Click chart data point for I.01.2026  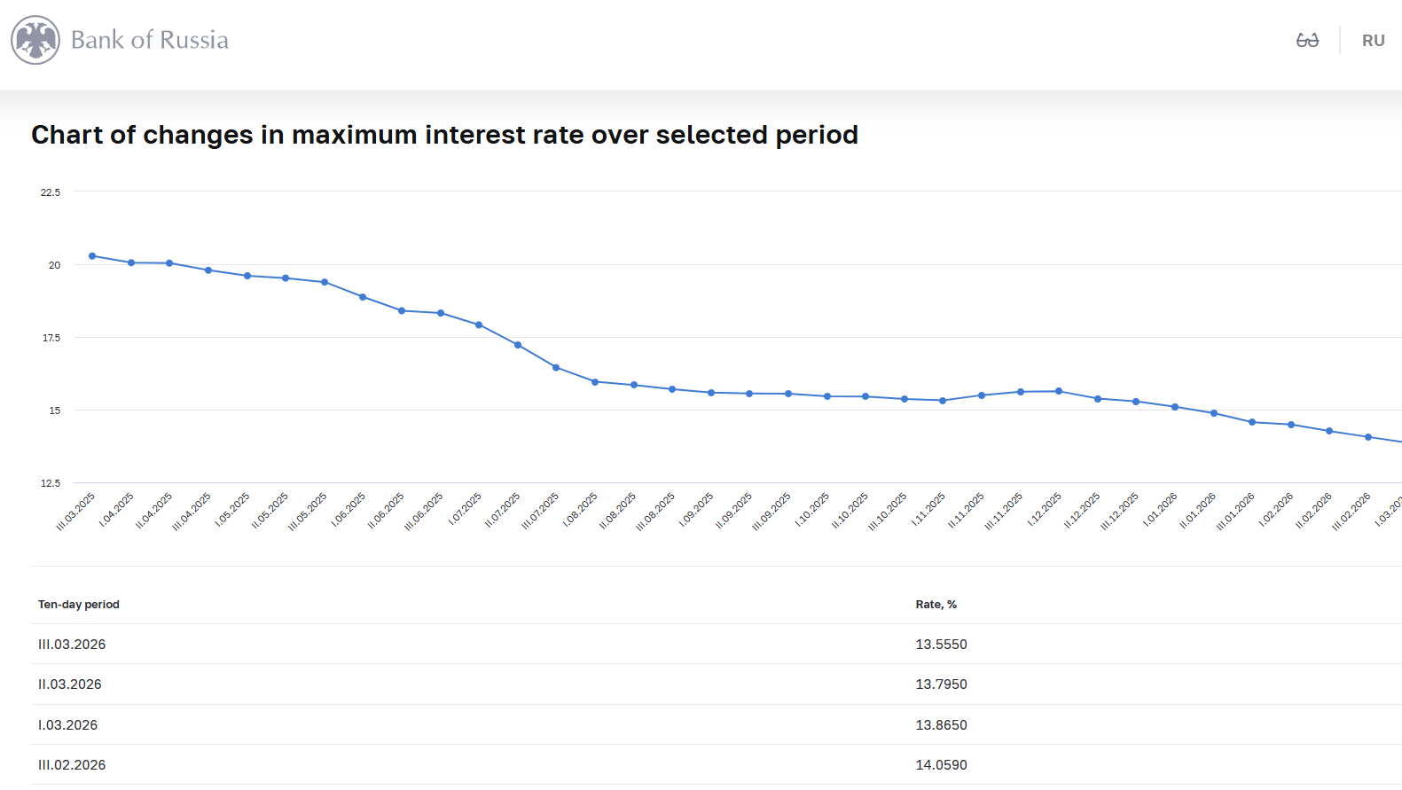1175,407
